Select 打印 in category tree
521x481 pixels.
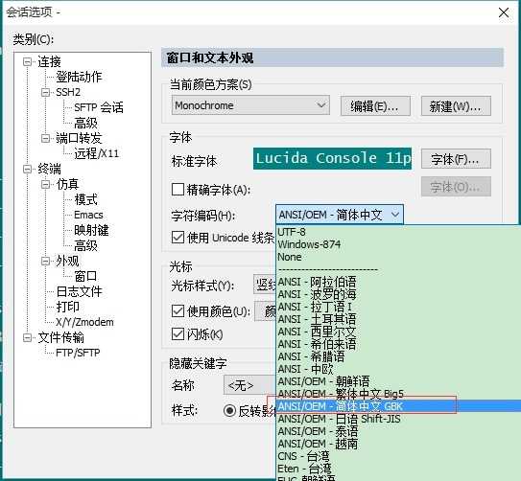pyautogui.click(x=67, y=307)
